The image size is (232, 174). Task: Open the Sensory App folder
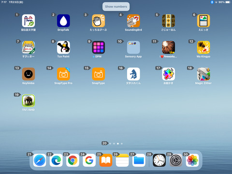(x=133, y=47)
